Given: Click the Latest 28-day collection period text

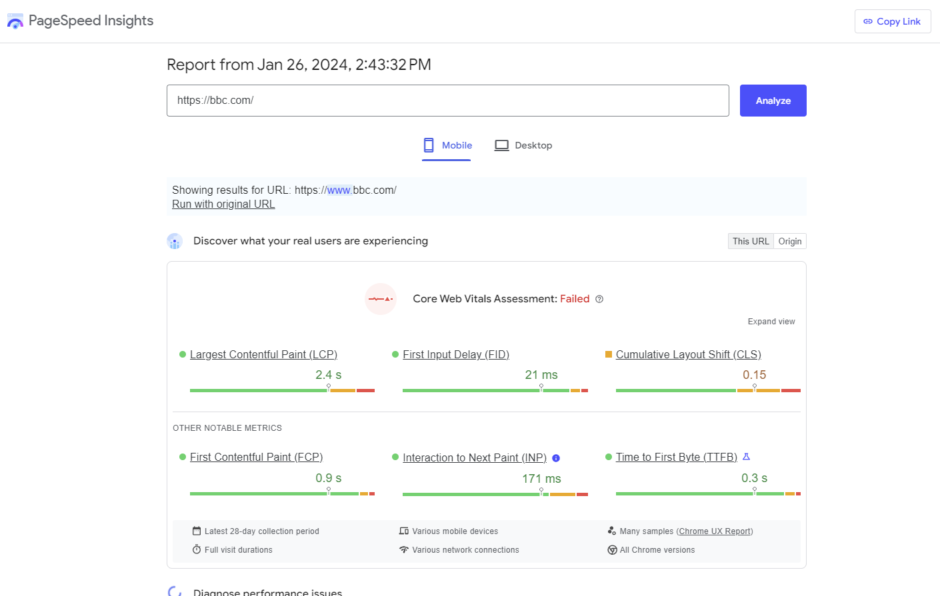Looking at the screenshot, I should (262, 531).
